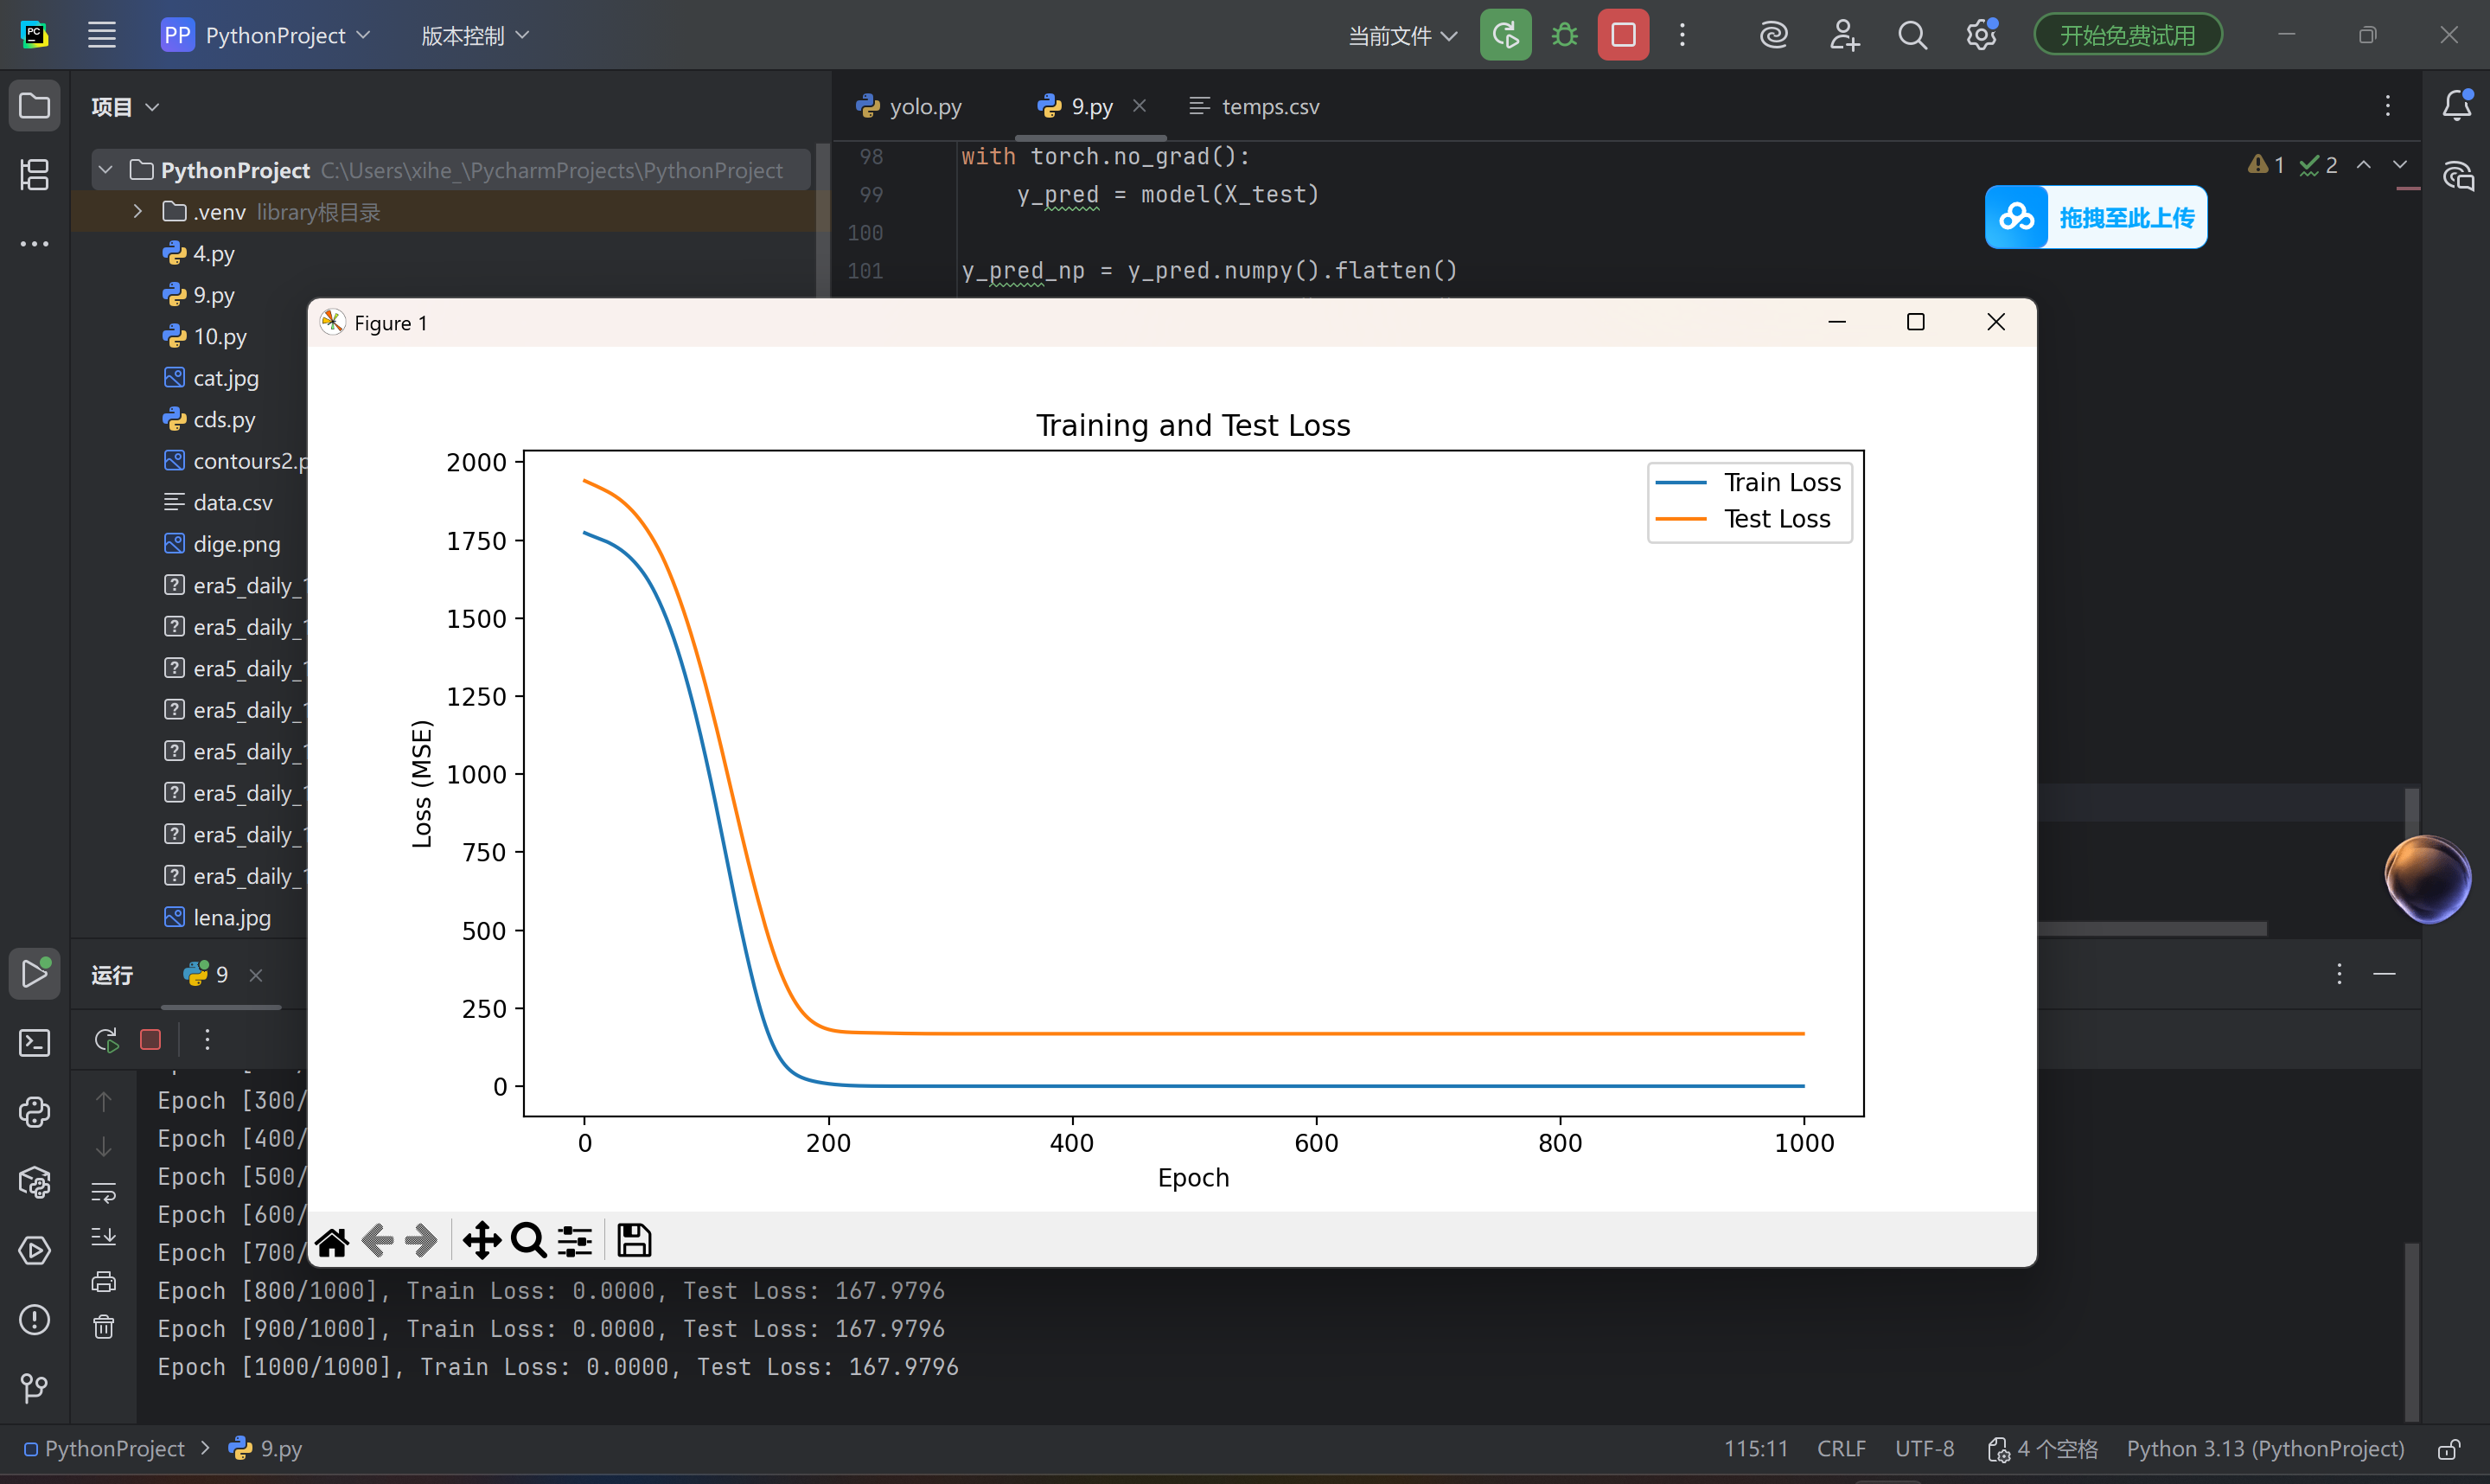Click the Debug bug icon in toolbar

click(1564, 36)
